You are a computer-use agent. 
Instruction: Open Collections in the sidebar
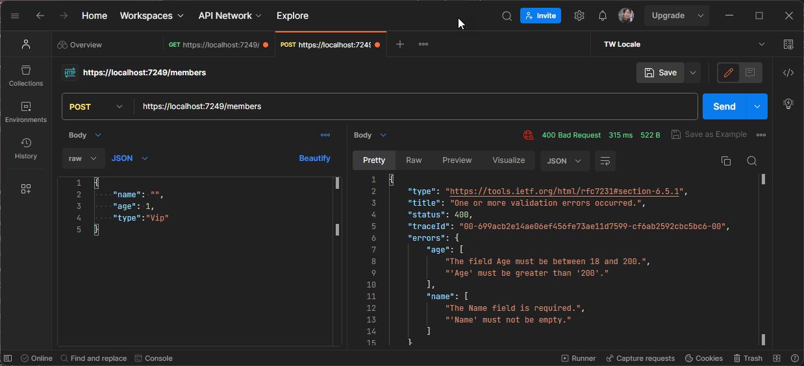coord(26,75)
